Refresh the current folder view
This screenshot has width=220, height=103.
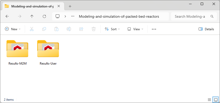[x=44, y=16]
